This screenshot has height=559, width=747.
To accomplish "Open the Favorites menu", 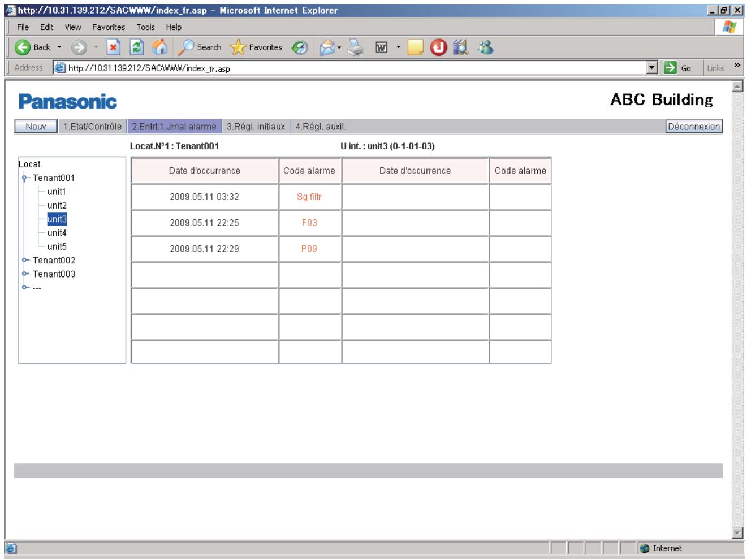I will tap(109, 27).
